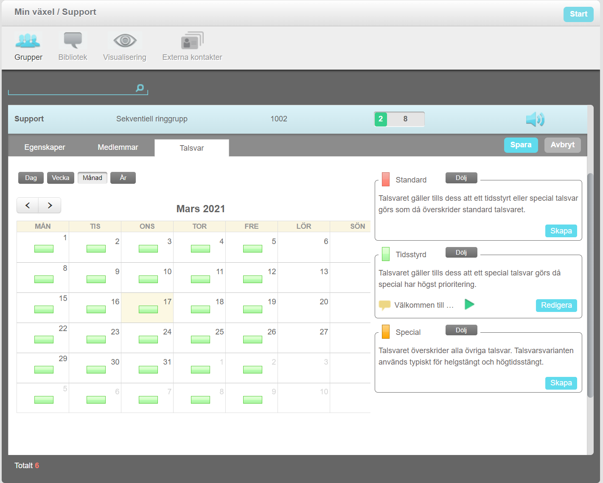Open the Egenskaper tab
The width and height of the screenshot is (603, 483).
[x=45, y=147]
